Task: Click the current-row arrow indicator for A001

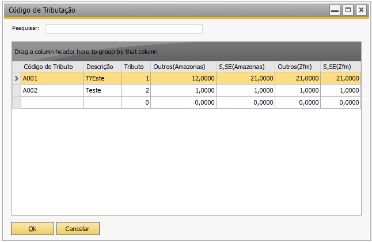Action: tap(17, 78)
